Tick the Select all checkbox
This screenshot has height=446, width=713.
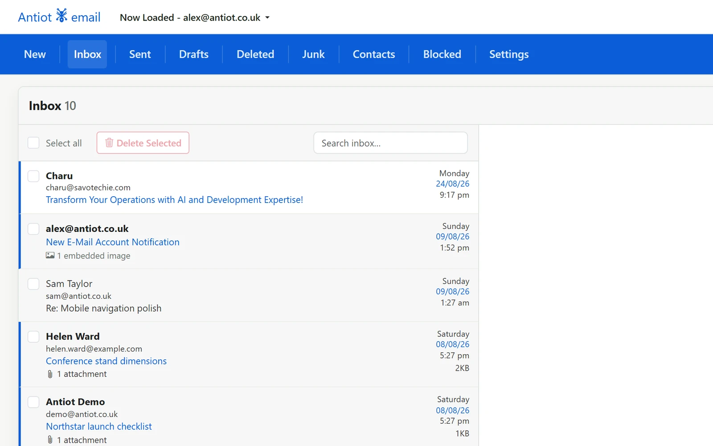coord(33,143)
